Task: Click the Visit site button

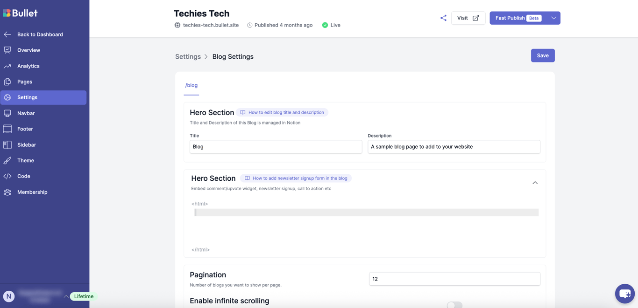Action: (x=468, y=18)
